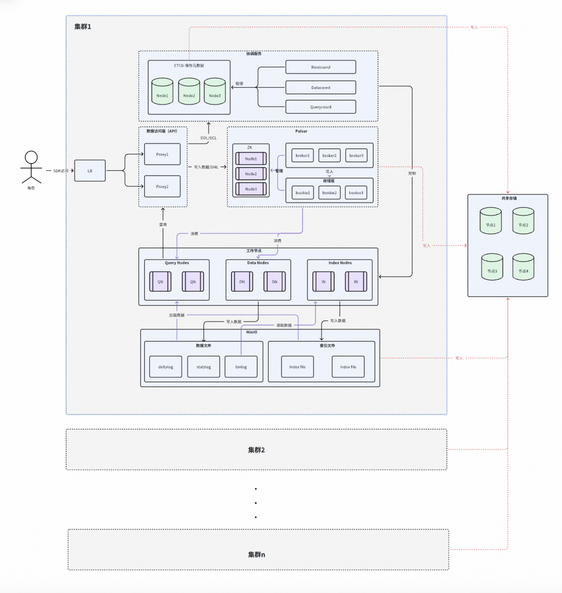Select the left DN data node shape
Screen dimensions: 562x593
pyautogui.click(x=242, y=281)
